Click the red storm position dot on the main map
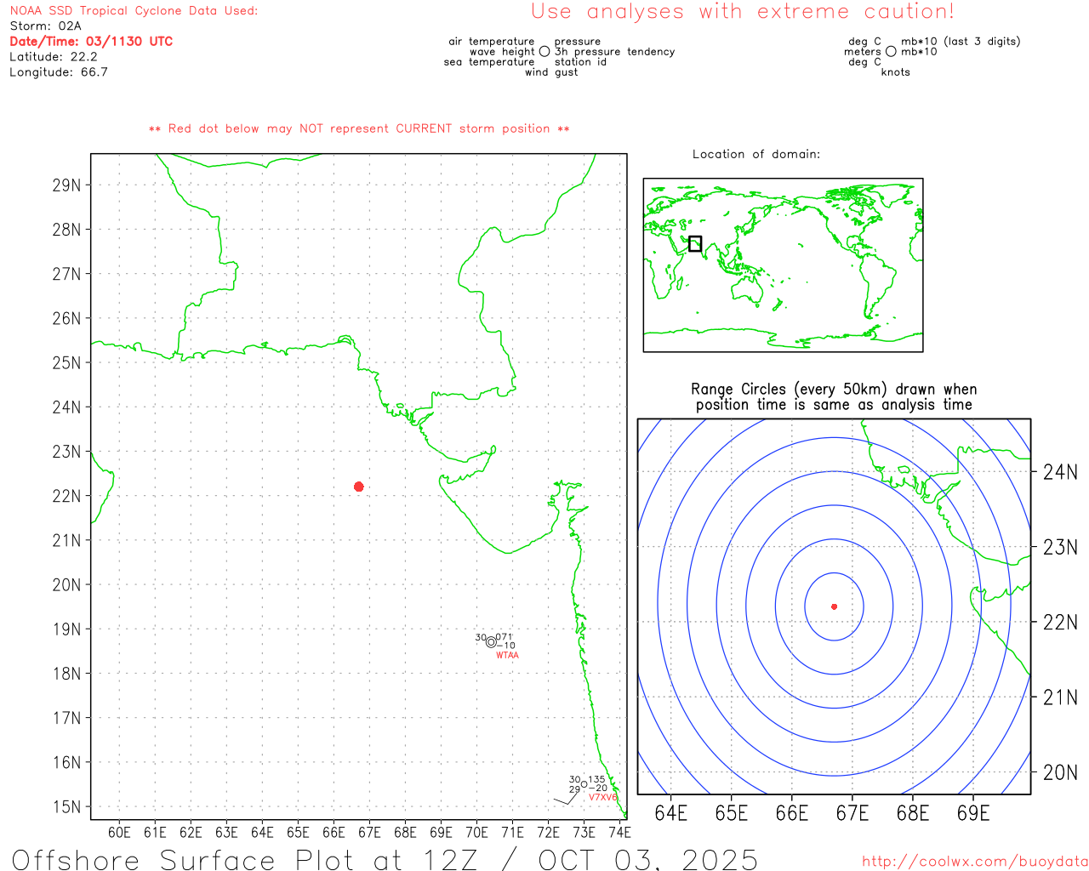This screenshot has height=871, width=1089. point(359,487)
